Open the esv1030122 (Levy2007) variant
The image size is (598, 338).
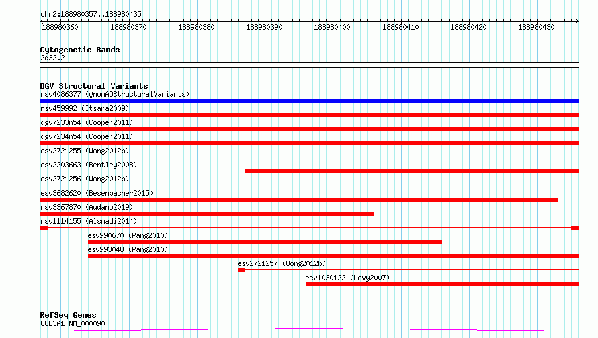347,278
